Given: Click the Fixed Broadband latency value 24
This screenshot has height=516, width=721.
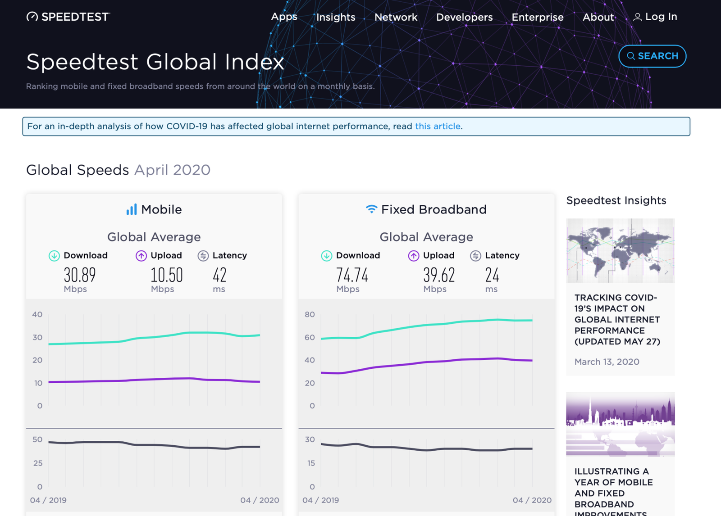Looking at the screenshot, I should (x=492, y=275).
